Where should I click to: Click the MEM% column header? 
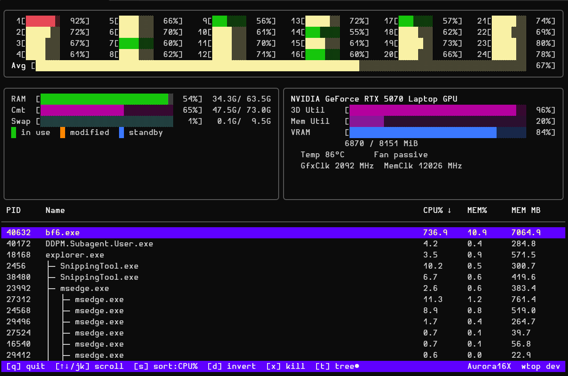click(477, 210)
